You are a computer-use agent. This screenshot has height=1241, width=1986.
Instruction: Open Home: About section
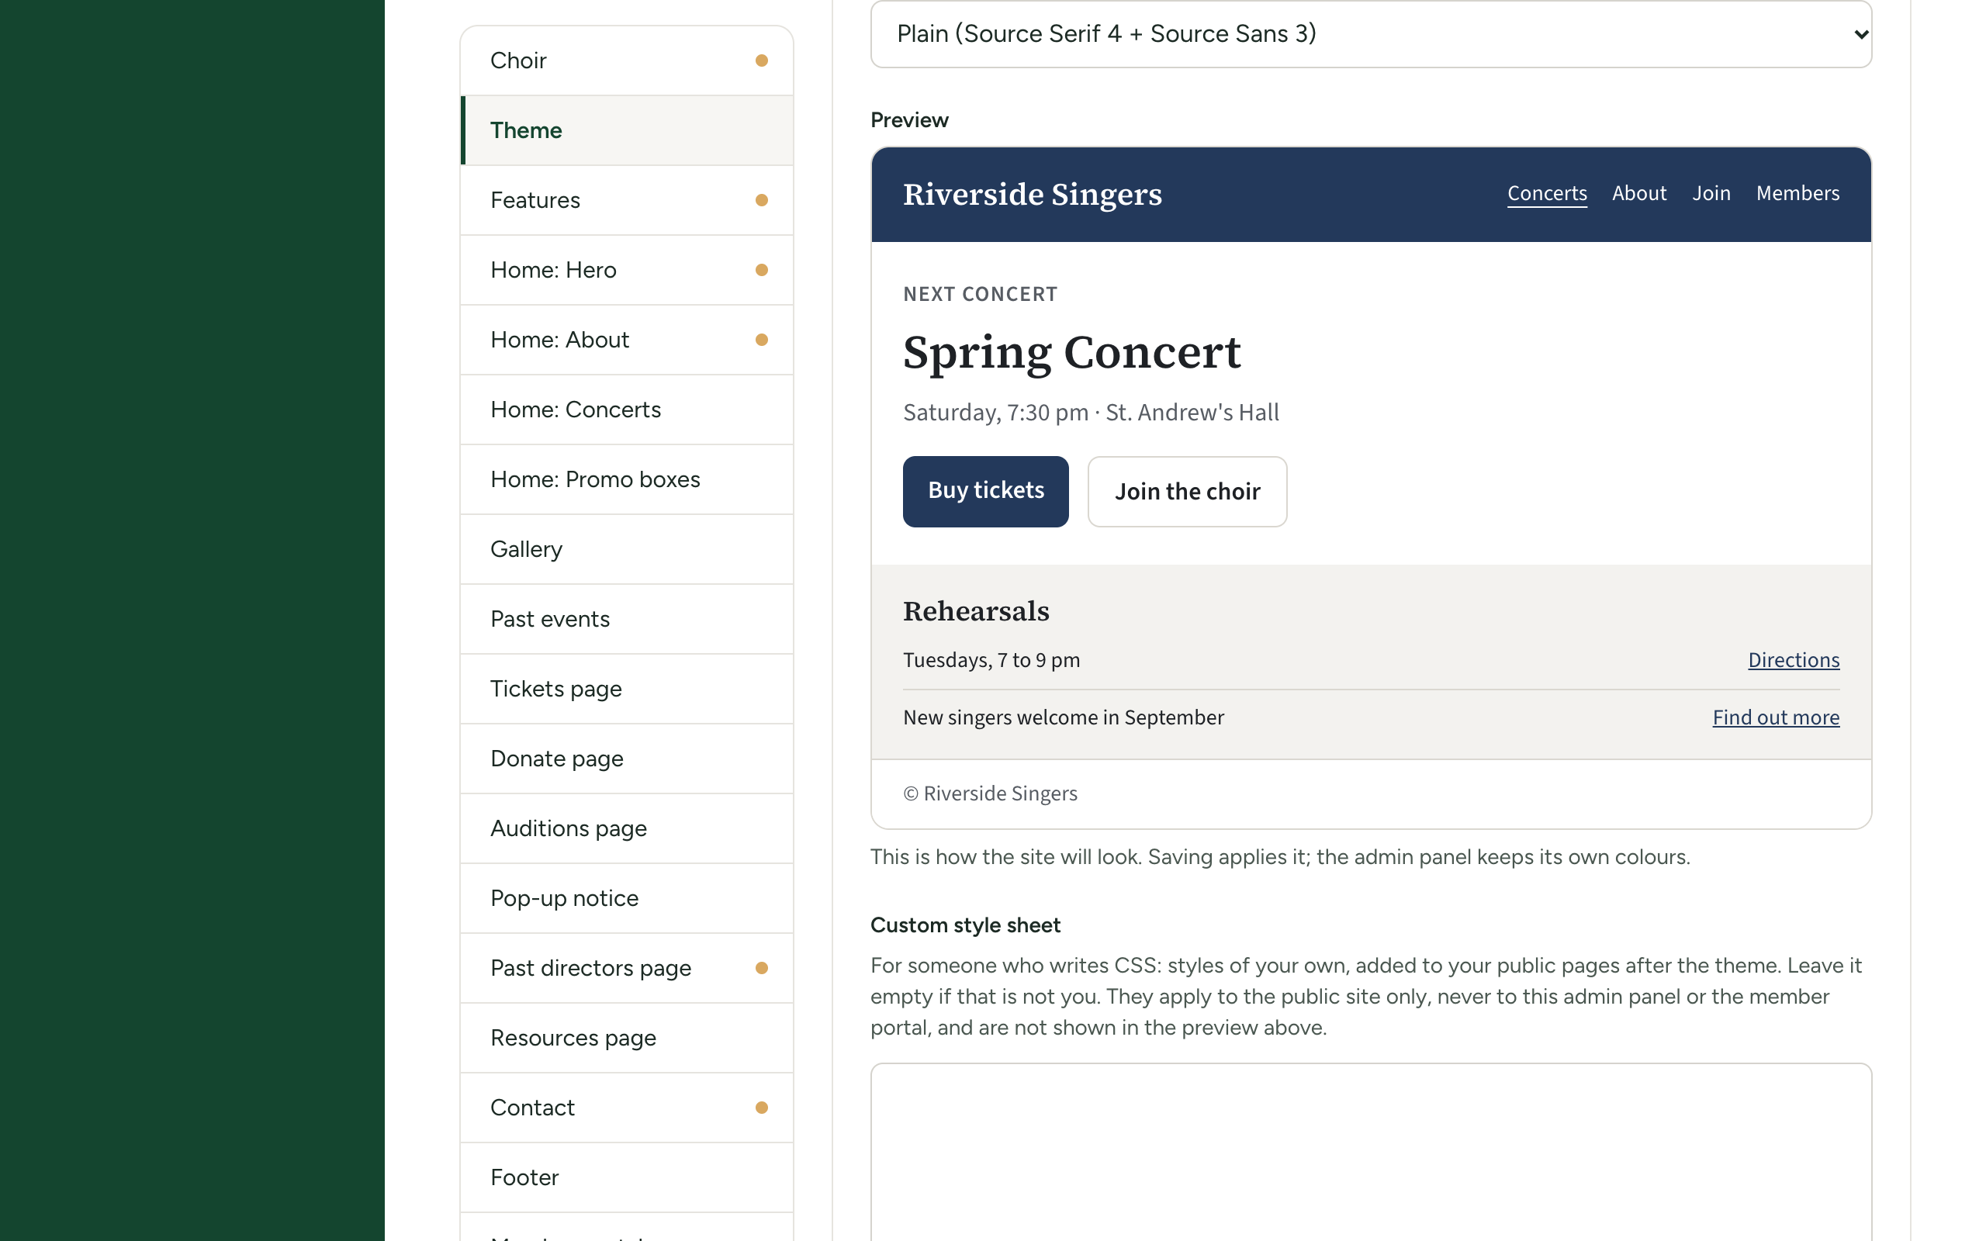[x=627, y=339]
